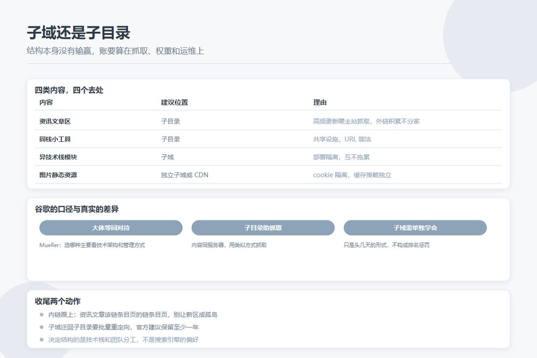The height and width of the screenshot is (358, 537).
Task: Click the reason 共享设施，URL 简洁
Action: coord(342,139)
